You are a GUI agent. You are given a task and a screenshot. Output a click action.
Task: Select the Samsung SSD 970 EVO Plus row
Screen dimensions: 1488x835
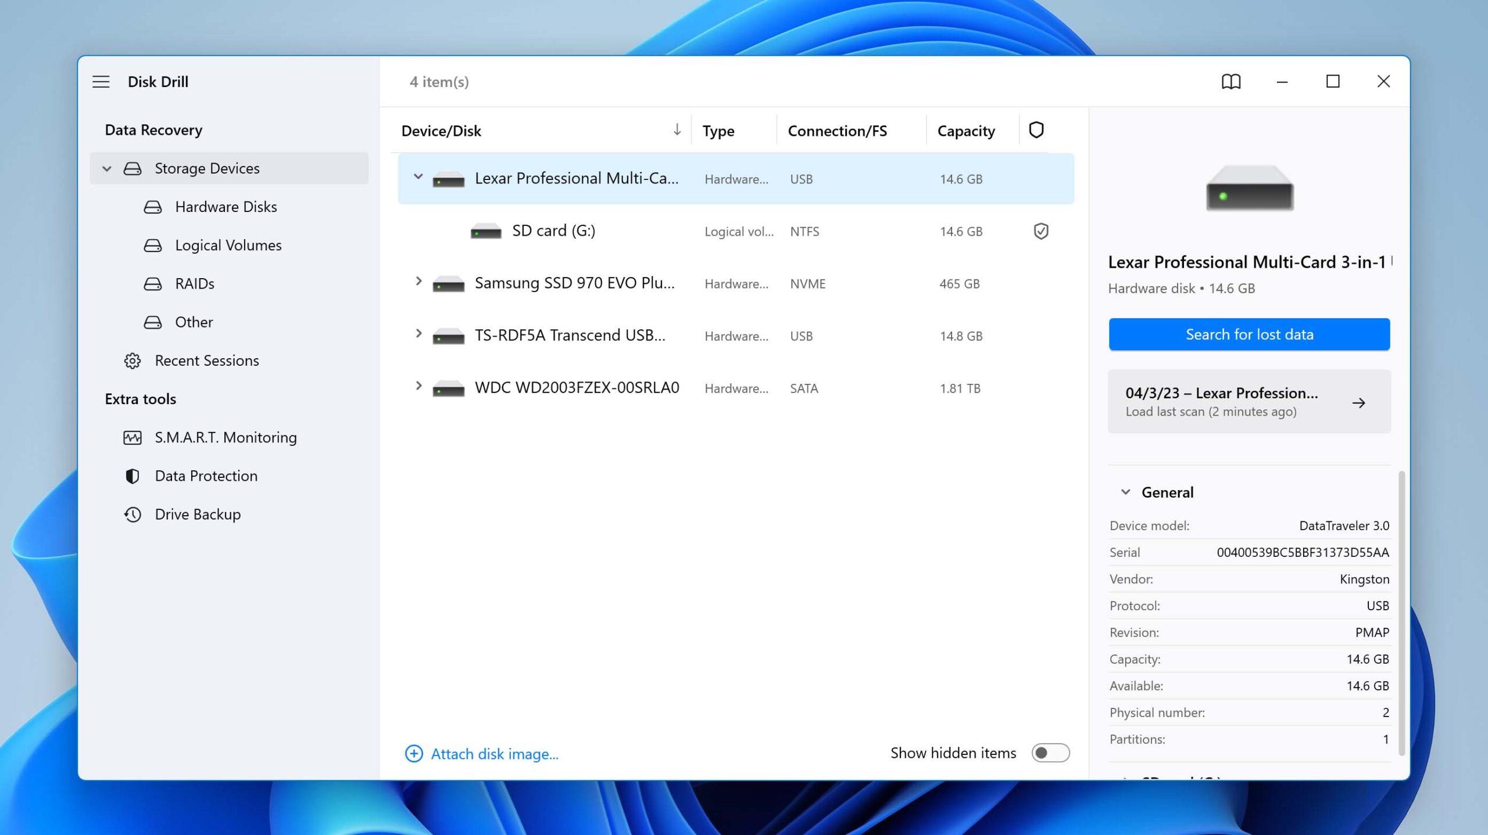point(736,284)
